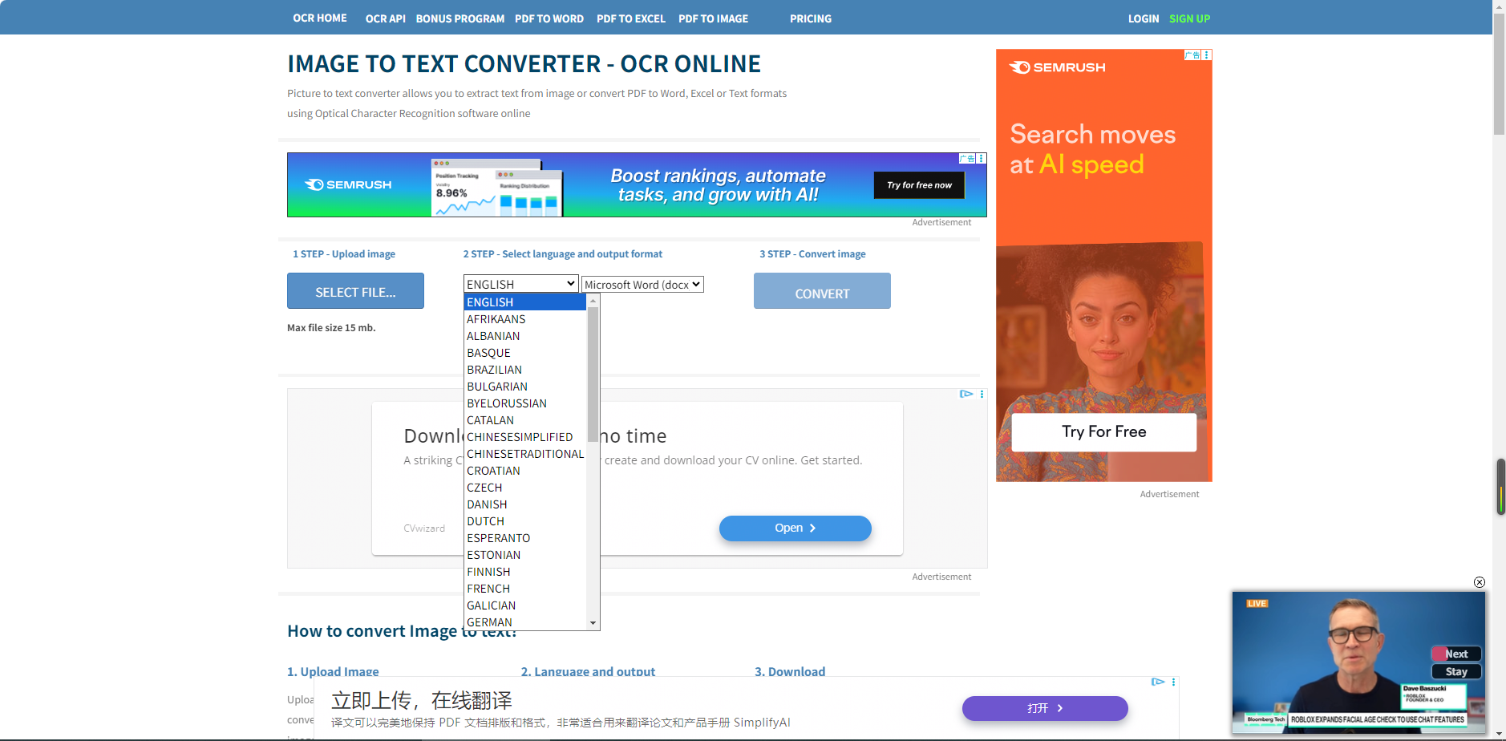Click the Next button on live video
This screenshot has width=1506, height=741.
click(1456, 654)
